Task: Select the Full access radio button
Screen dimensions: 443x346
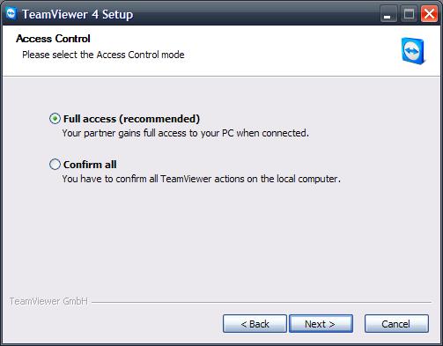Action: [55, 119]
